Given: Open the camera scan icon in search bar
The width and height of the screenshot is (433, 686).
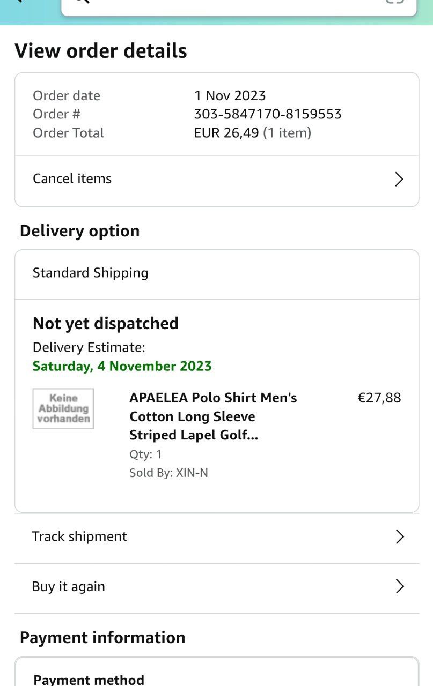Looking at the screenshot, I should [394, 2].
